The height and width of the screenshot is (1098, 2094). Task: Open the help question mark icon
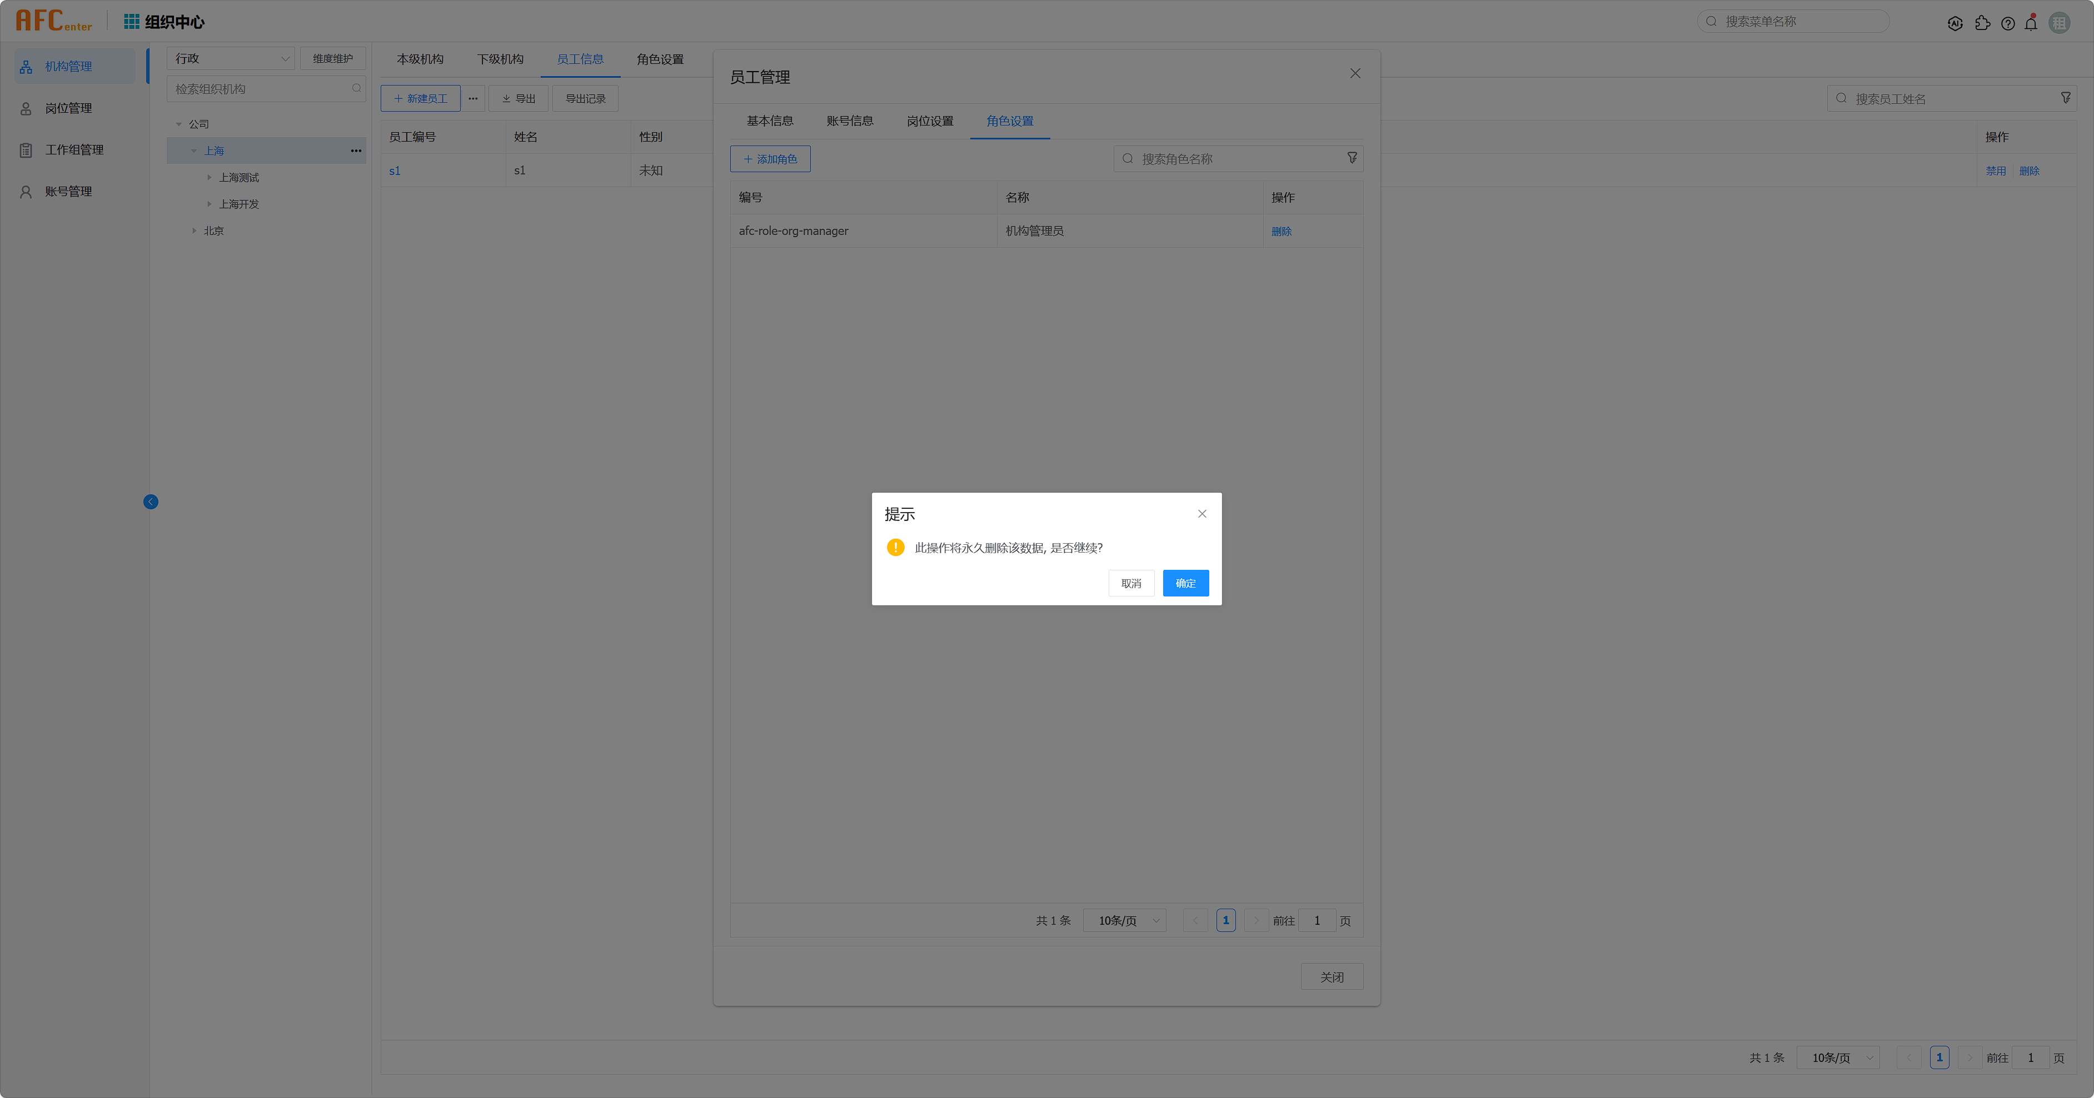pos(2008,23)
